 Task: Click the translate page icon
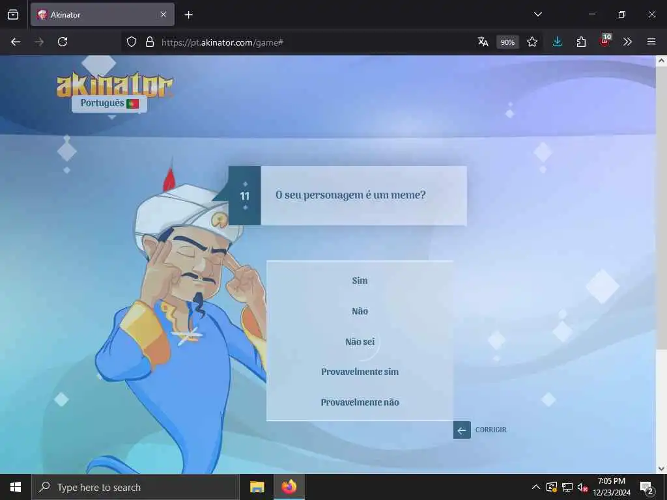click(483, 42)
